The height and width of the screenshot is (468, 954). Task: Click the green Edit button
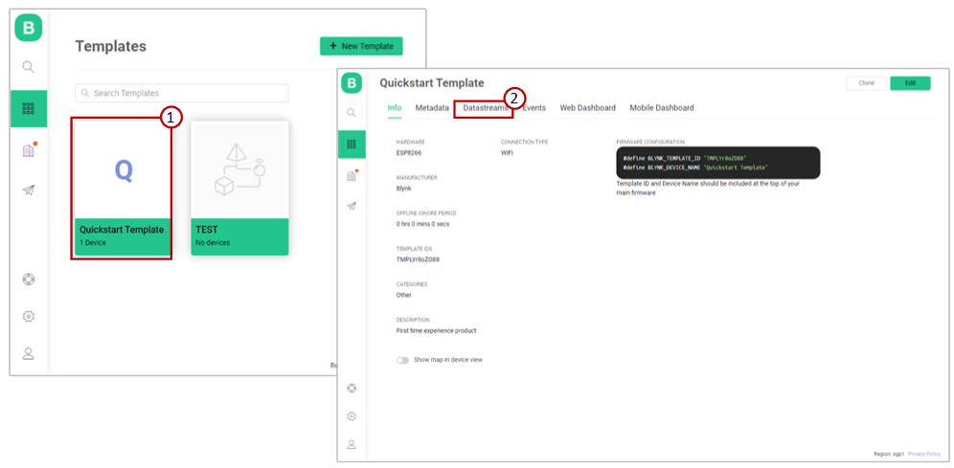(x=910, y=83)
